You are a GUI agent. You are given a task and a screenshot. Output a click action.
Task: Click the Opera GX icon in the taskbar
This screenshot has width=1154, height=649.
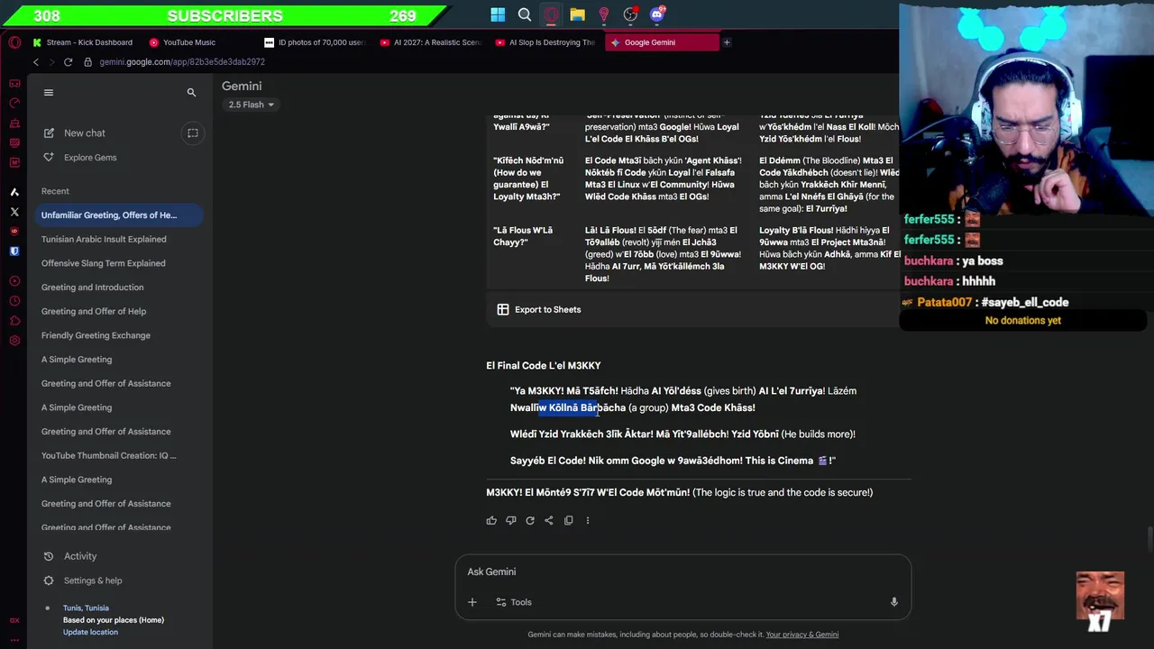[551, 14]
